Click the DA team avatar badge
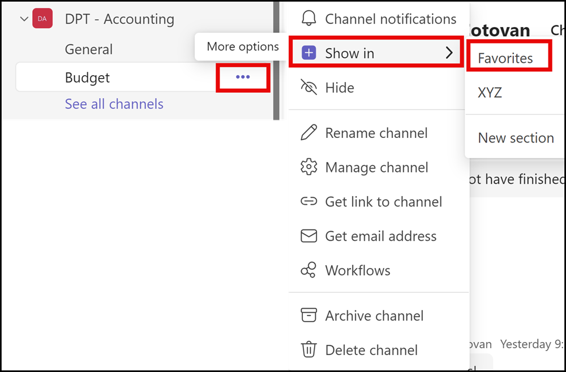 coord(42,19)
